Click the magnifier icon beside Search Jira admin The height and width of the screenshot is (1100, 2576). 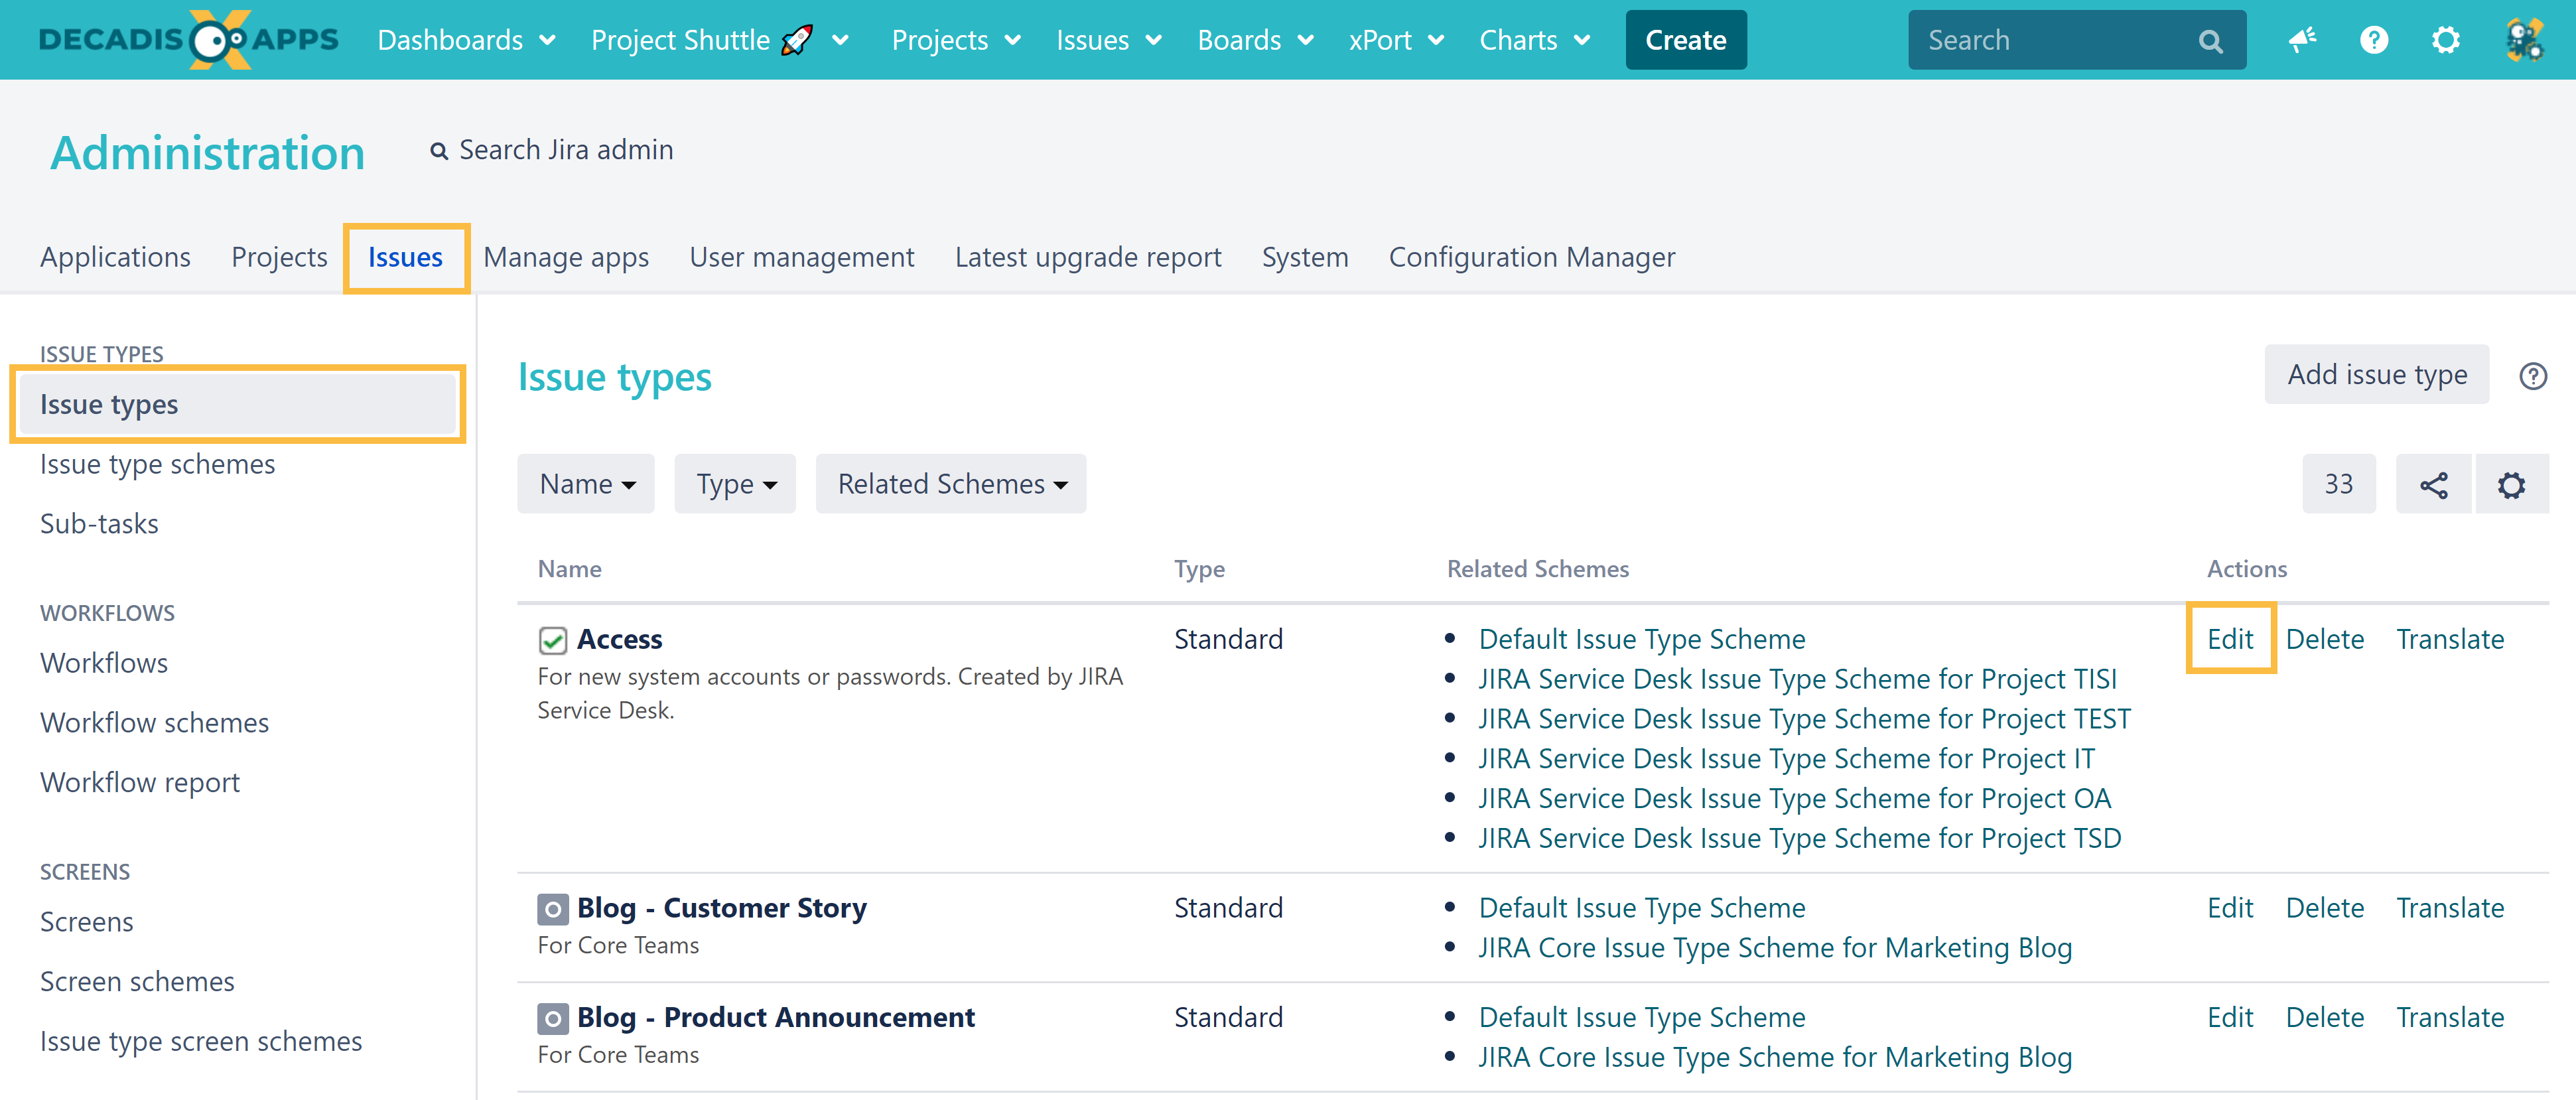tap(438, 151)
